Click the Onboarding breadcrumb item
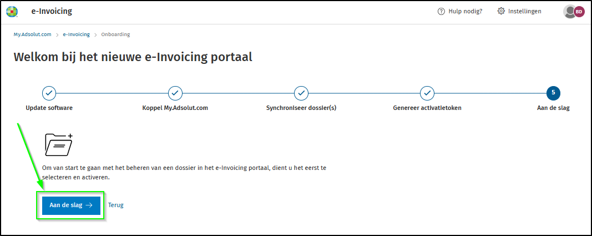592x236 pixels. point(115,34)
